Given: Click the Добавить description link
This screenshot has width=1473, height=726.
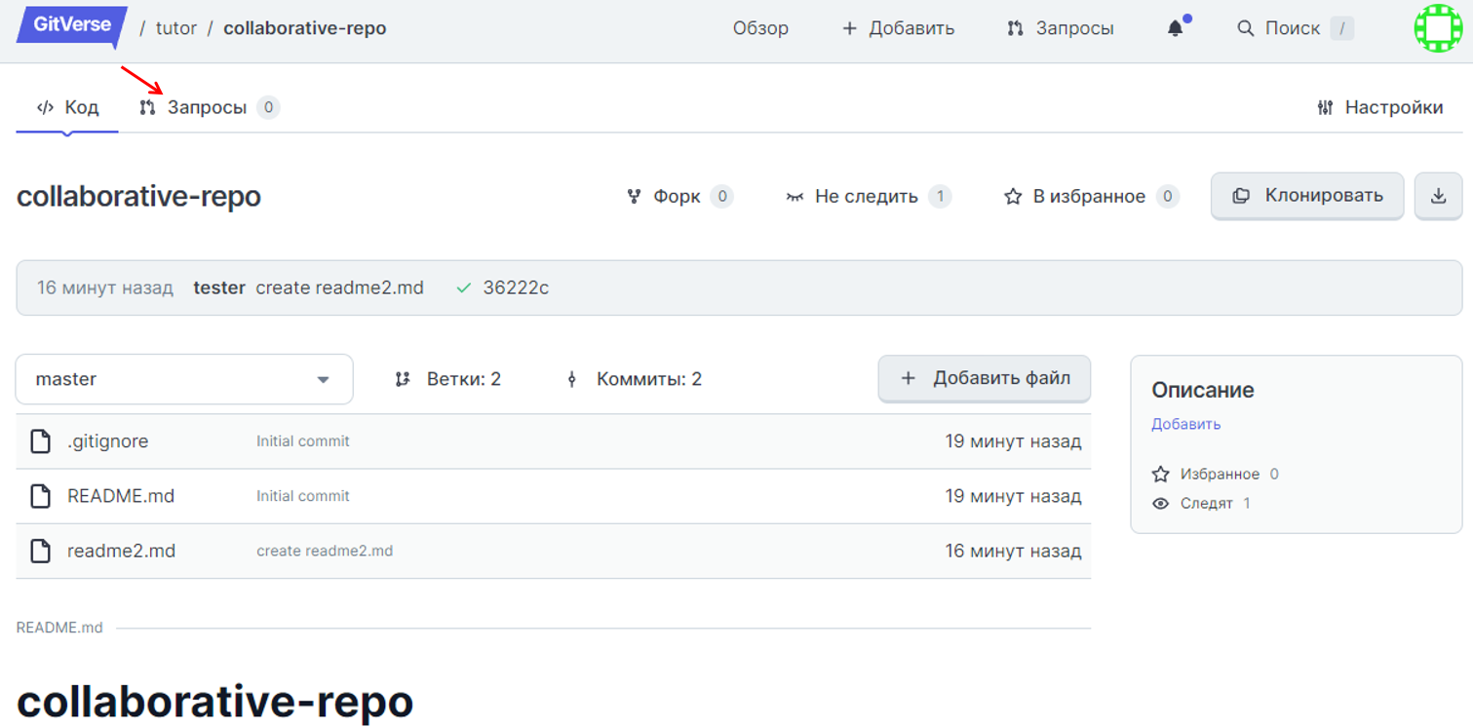Looking at the screenshot, I should [x=1186, y=424].
